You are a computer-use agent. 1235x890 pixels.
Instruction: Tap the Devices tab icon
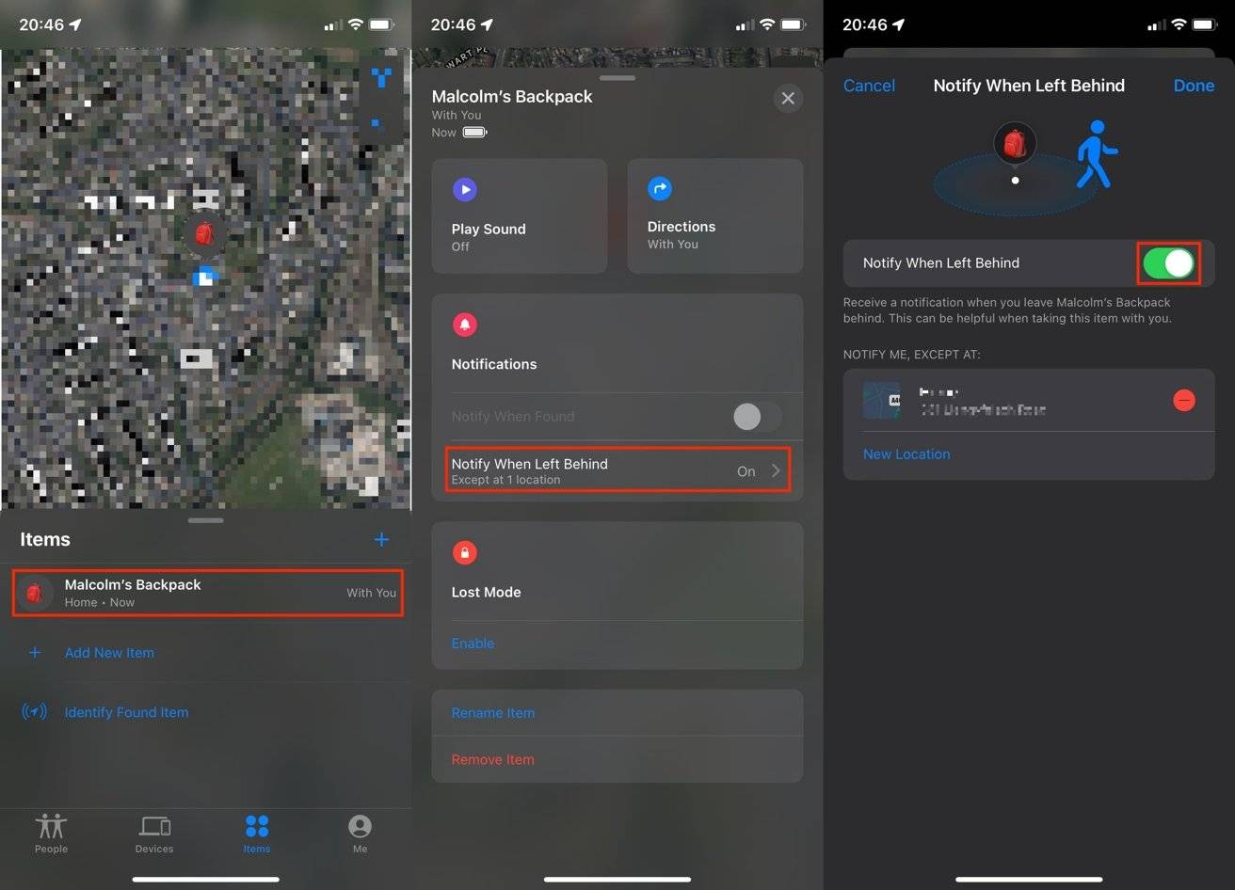154,826
